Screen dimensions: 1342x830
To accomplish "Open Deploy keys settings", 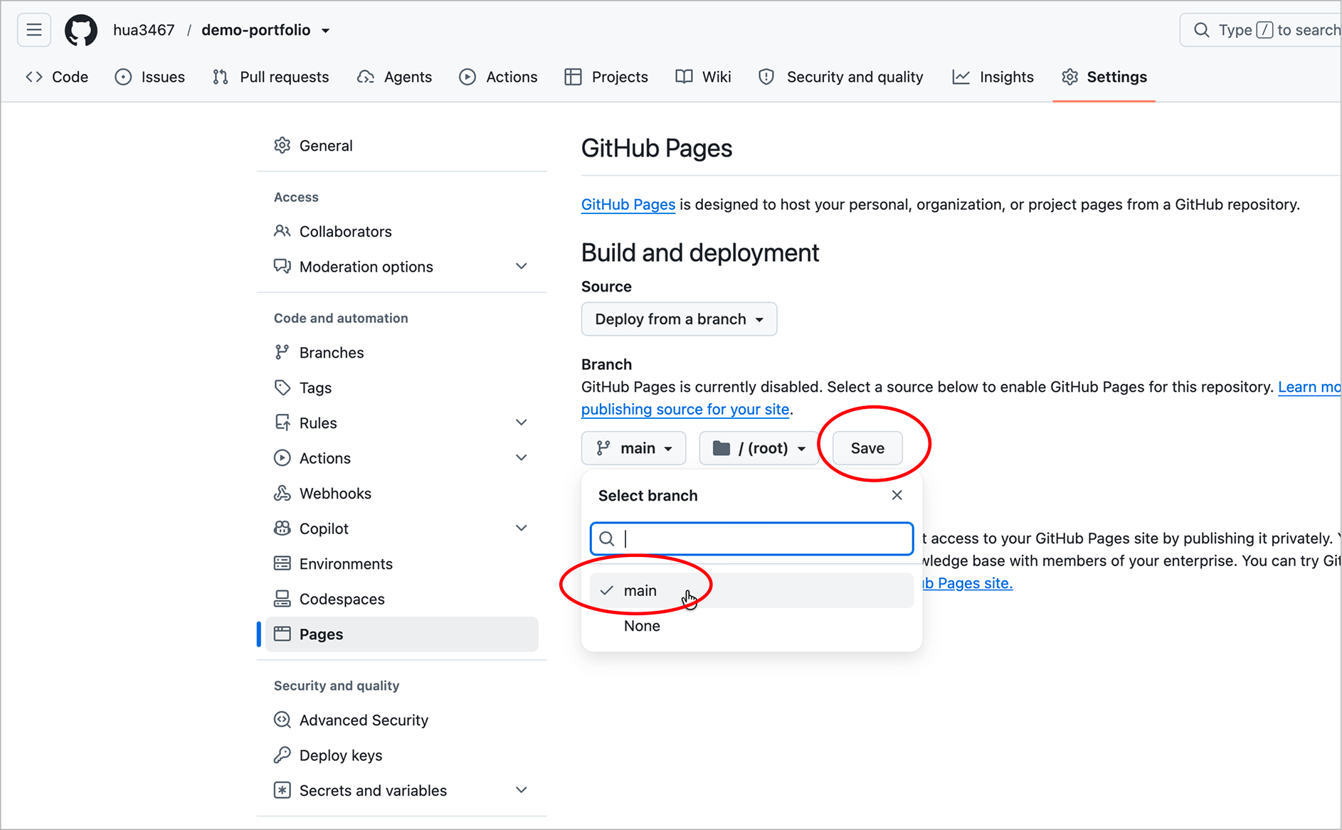I will (x=401, y=755).
